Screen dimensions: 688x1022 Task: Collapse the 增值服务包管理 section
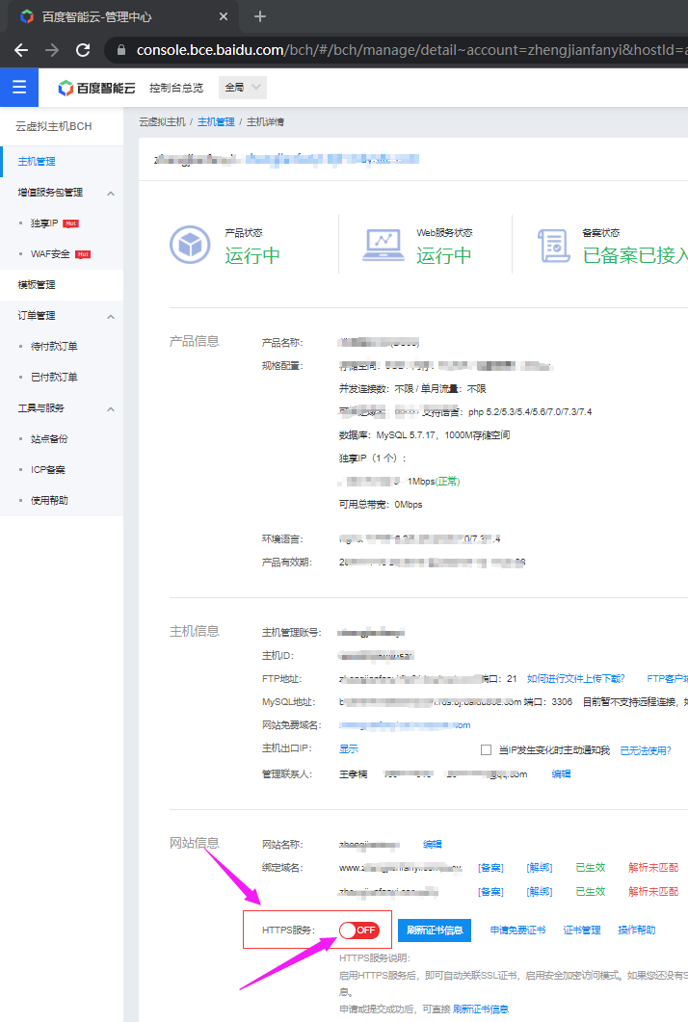(110, 193)
